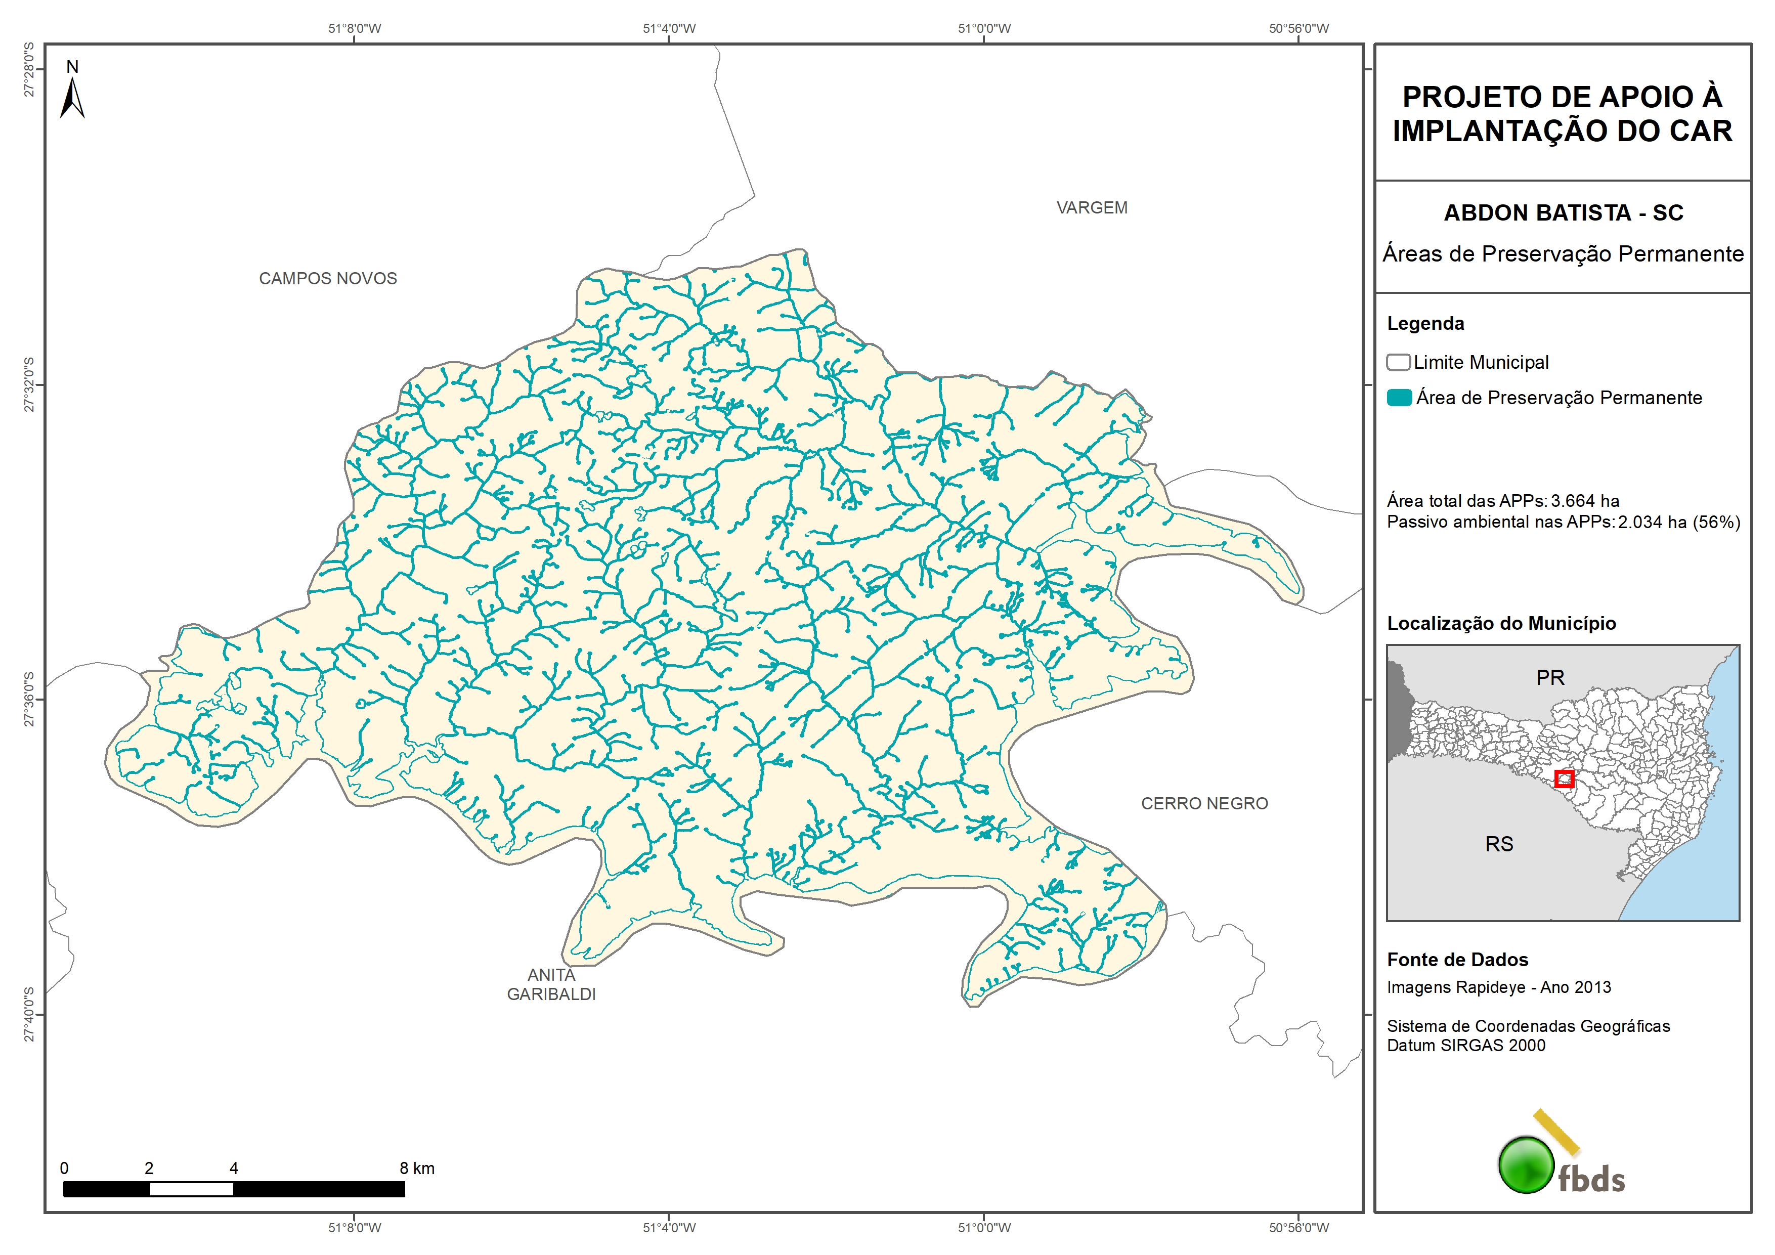The width and height of the screenshot is (1775, 1255).
Task: Click the CERRO NEGRO municipality label
Action: (1204, 803)
